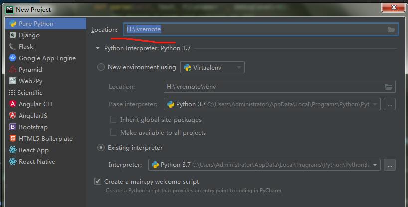This screenshot has height=207, width=408.
Task: Uncheck Create a main.py welcome script
Action: tap(98, 181)
